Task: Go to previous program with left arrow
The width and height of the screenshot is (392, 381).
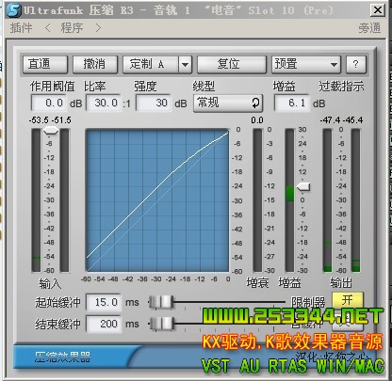Action: (48, 28)
